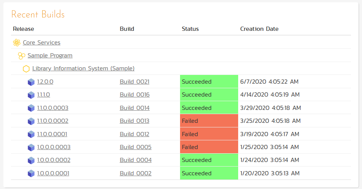Click the cube icon beside release 1.1.0.0.0003
This screenshot has width=362, height=189.
coord(31,108)
